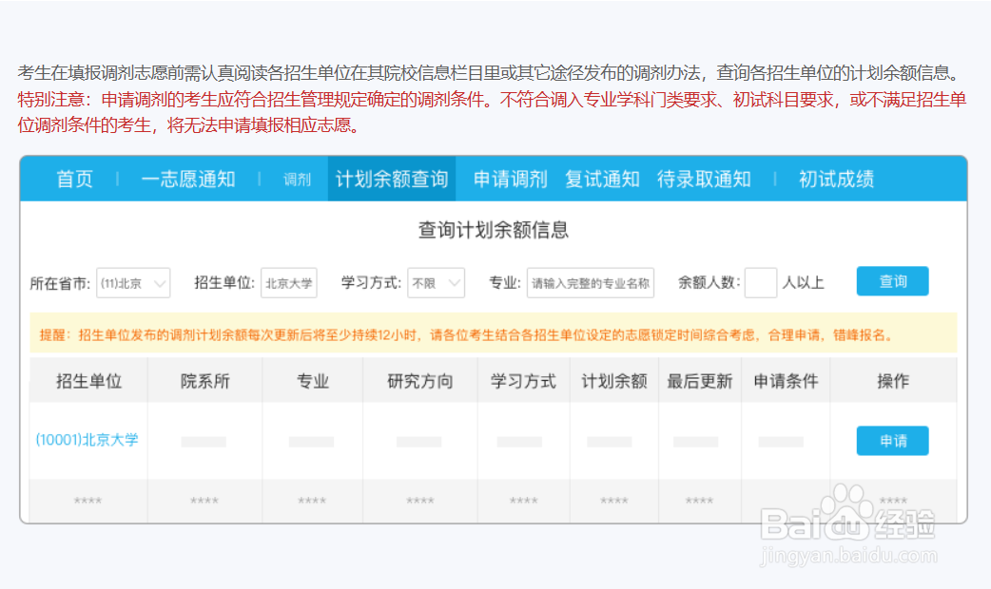
Task: Expand the 所在省市 province dropdown
Action: pos(132,282)
